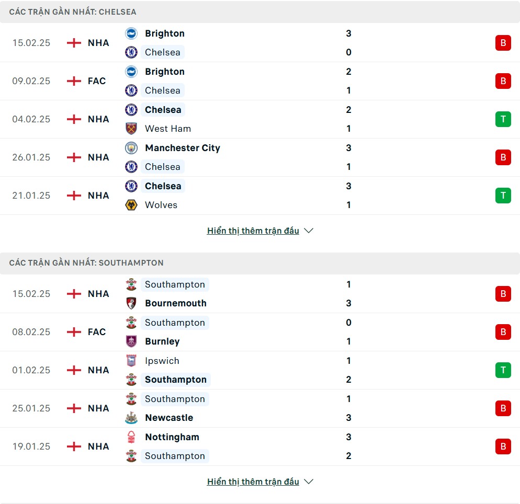Click the Newcastle club crest icon
This screenshot has height=504, width=520.
click(131, 418)
